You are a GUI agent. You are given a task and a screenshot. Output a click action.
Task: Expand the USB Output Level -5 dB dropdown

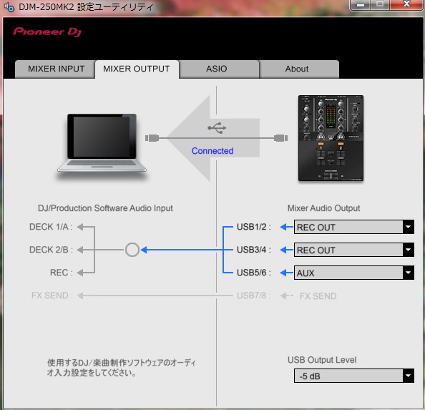(354, 376)
